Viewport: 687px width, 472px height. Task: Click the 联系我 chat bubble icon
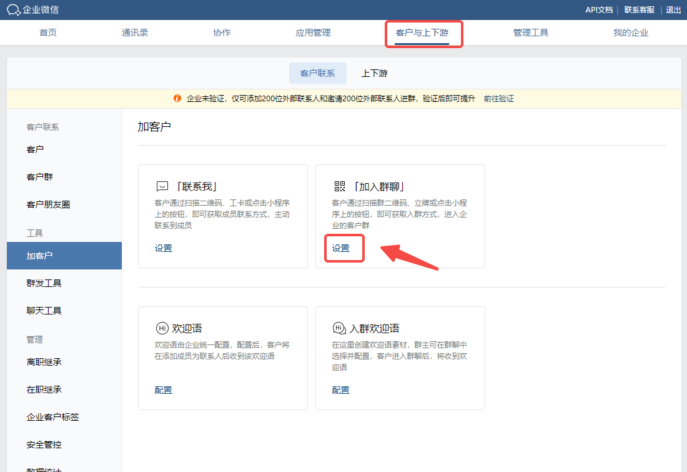162,186
